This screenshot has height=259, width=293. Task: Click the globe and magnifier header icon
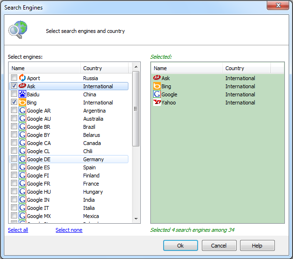(x=18, y=30)
